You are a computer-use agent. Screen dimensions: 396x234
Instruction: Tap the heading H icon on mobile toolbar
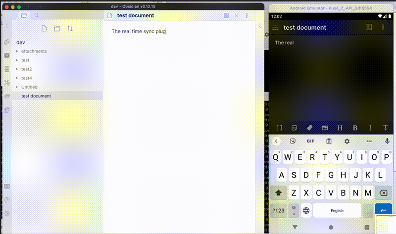coord(340,128)
